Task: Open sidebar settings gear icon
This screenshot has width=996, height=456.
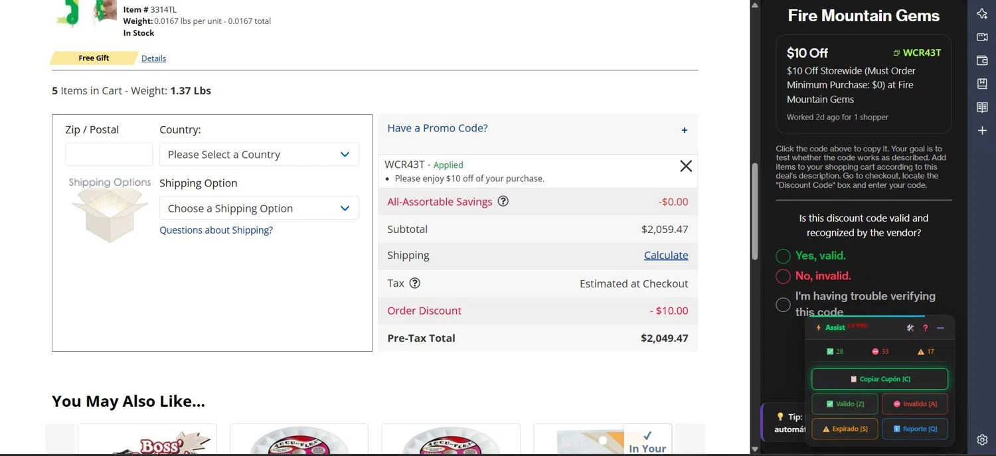Action: [982, 439]
